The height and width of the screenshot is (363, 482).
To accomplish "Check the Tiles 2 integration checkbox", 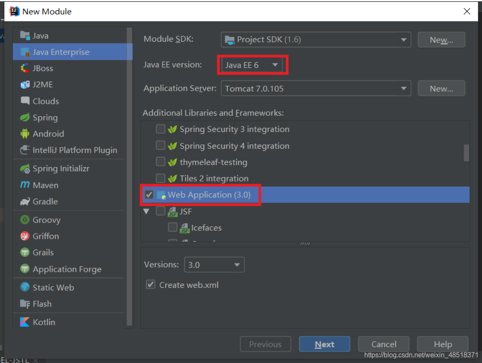I will (x=161, y=178).
